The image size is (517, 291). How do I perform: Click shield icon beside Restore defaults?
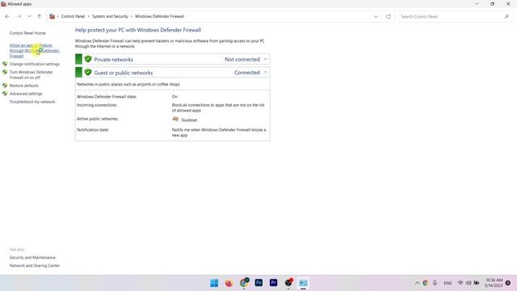coord(5,86)
